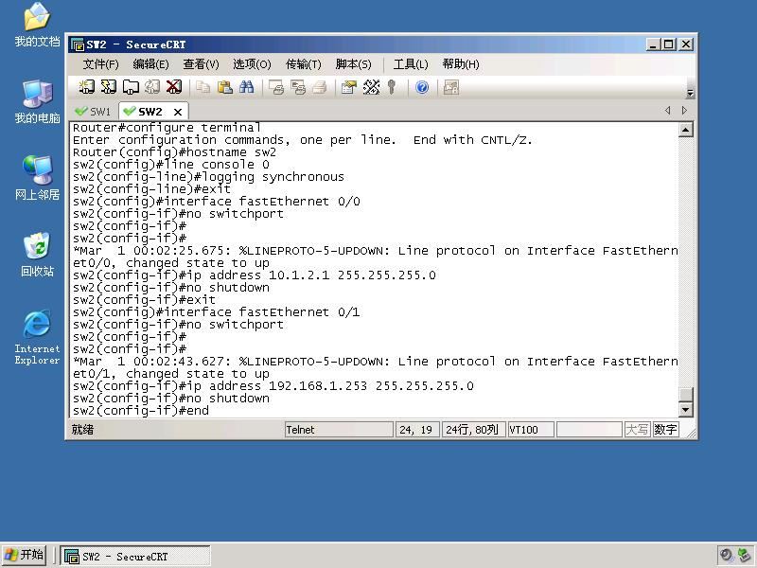Open the 脚本(S) menu

pyautogui.click(x=353, y=64)
